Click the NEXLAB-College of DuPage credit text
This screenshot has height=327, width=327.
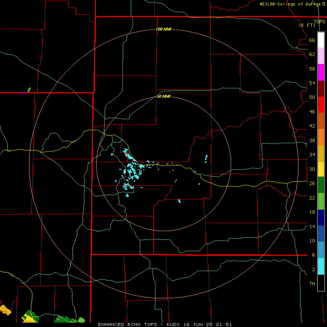click(x=292, y=4)
